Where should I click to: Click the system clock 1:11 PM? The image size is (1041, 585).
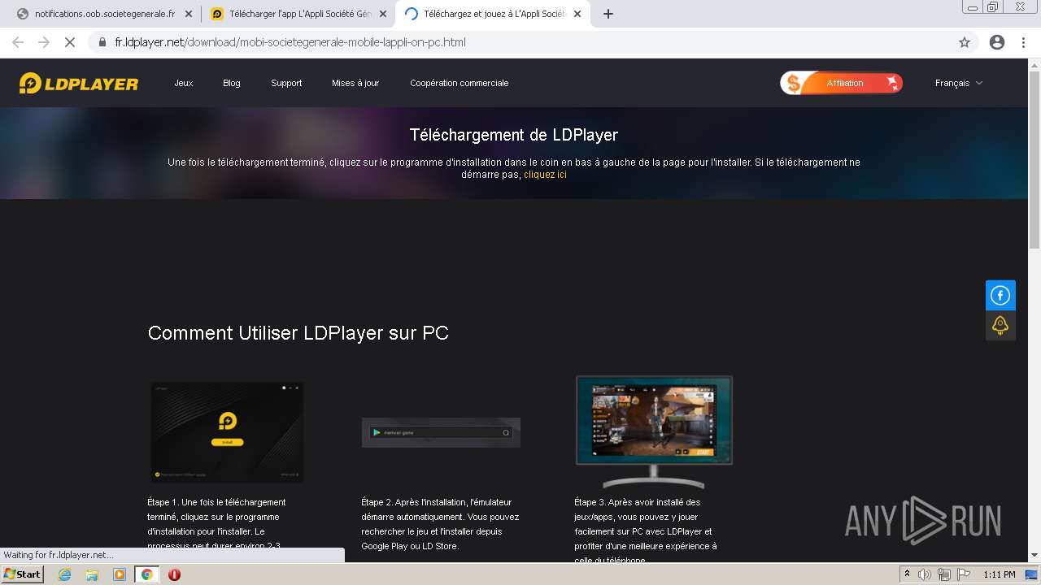(1000, 574)
